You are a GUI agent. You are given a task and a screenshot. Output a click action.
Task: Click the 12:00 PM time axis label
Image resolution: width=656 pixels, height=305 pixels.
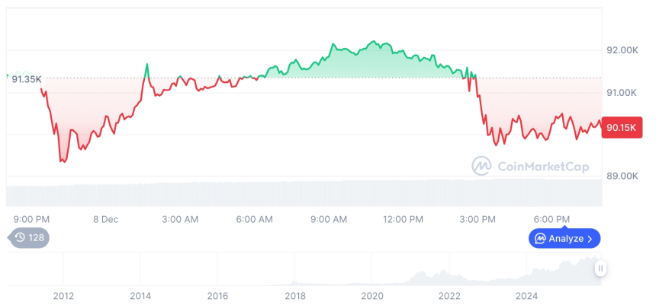point(403,219)
